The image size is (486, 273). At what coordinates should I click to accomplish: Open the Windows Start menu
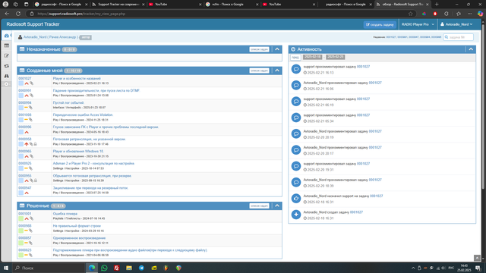6,268
